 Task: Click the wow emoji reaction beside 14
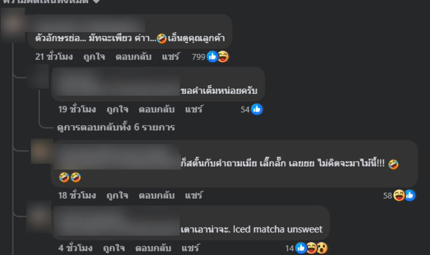322,248
